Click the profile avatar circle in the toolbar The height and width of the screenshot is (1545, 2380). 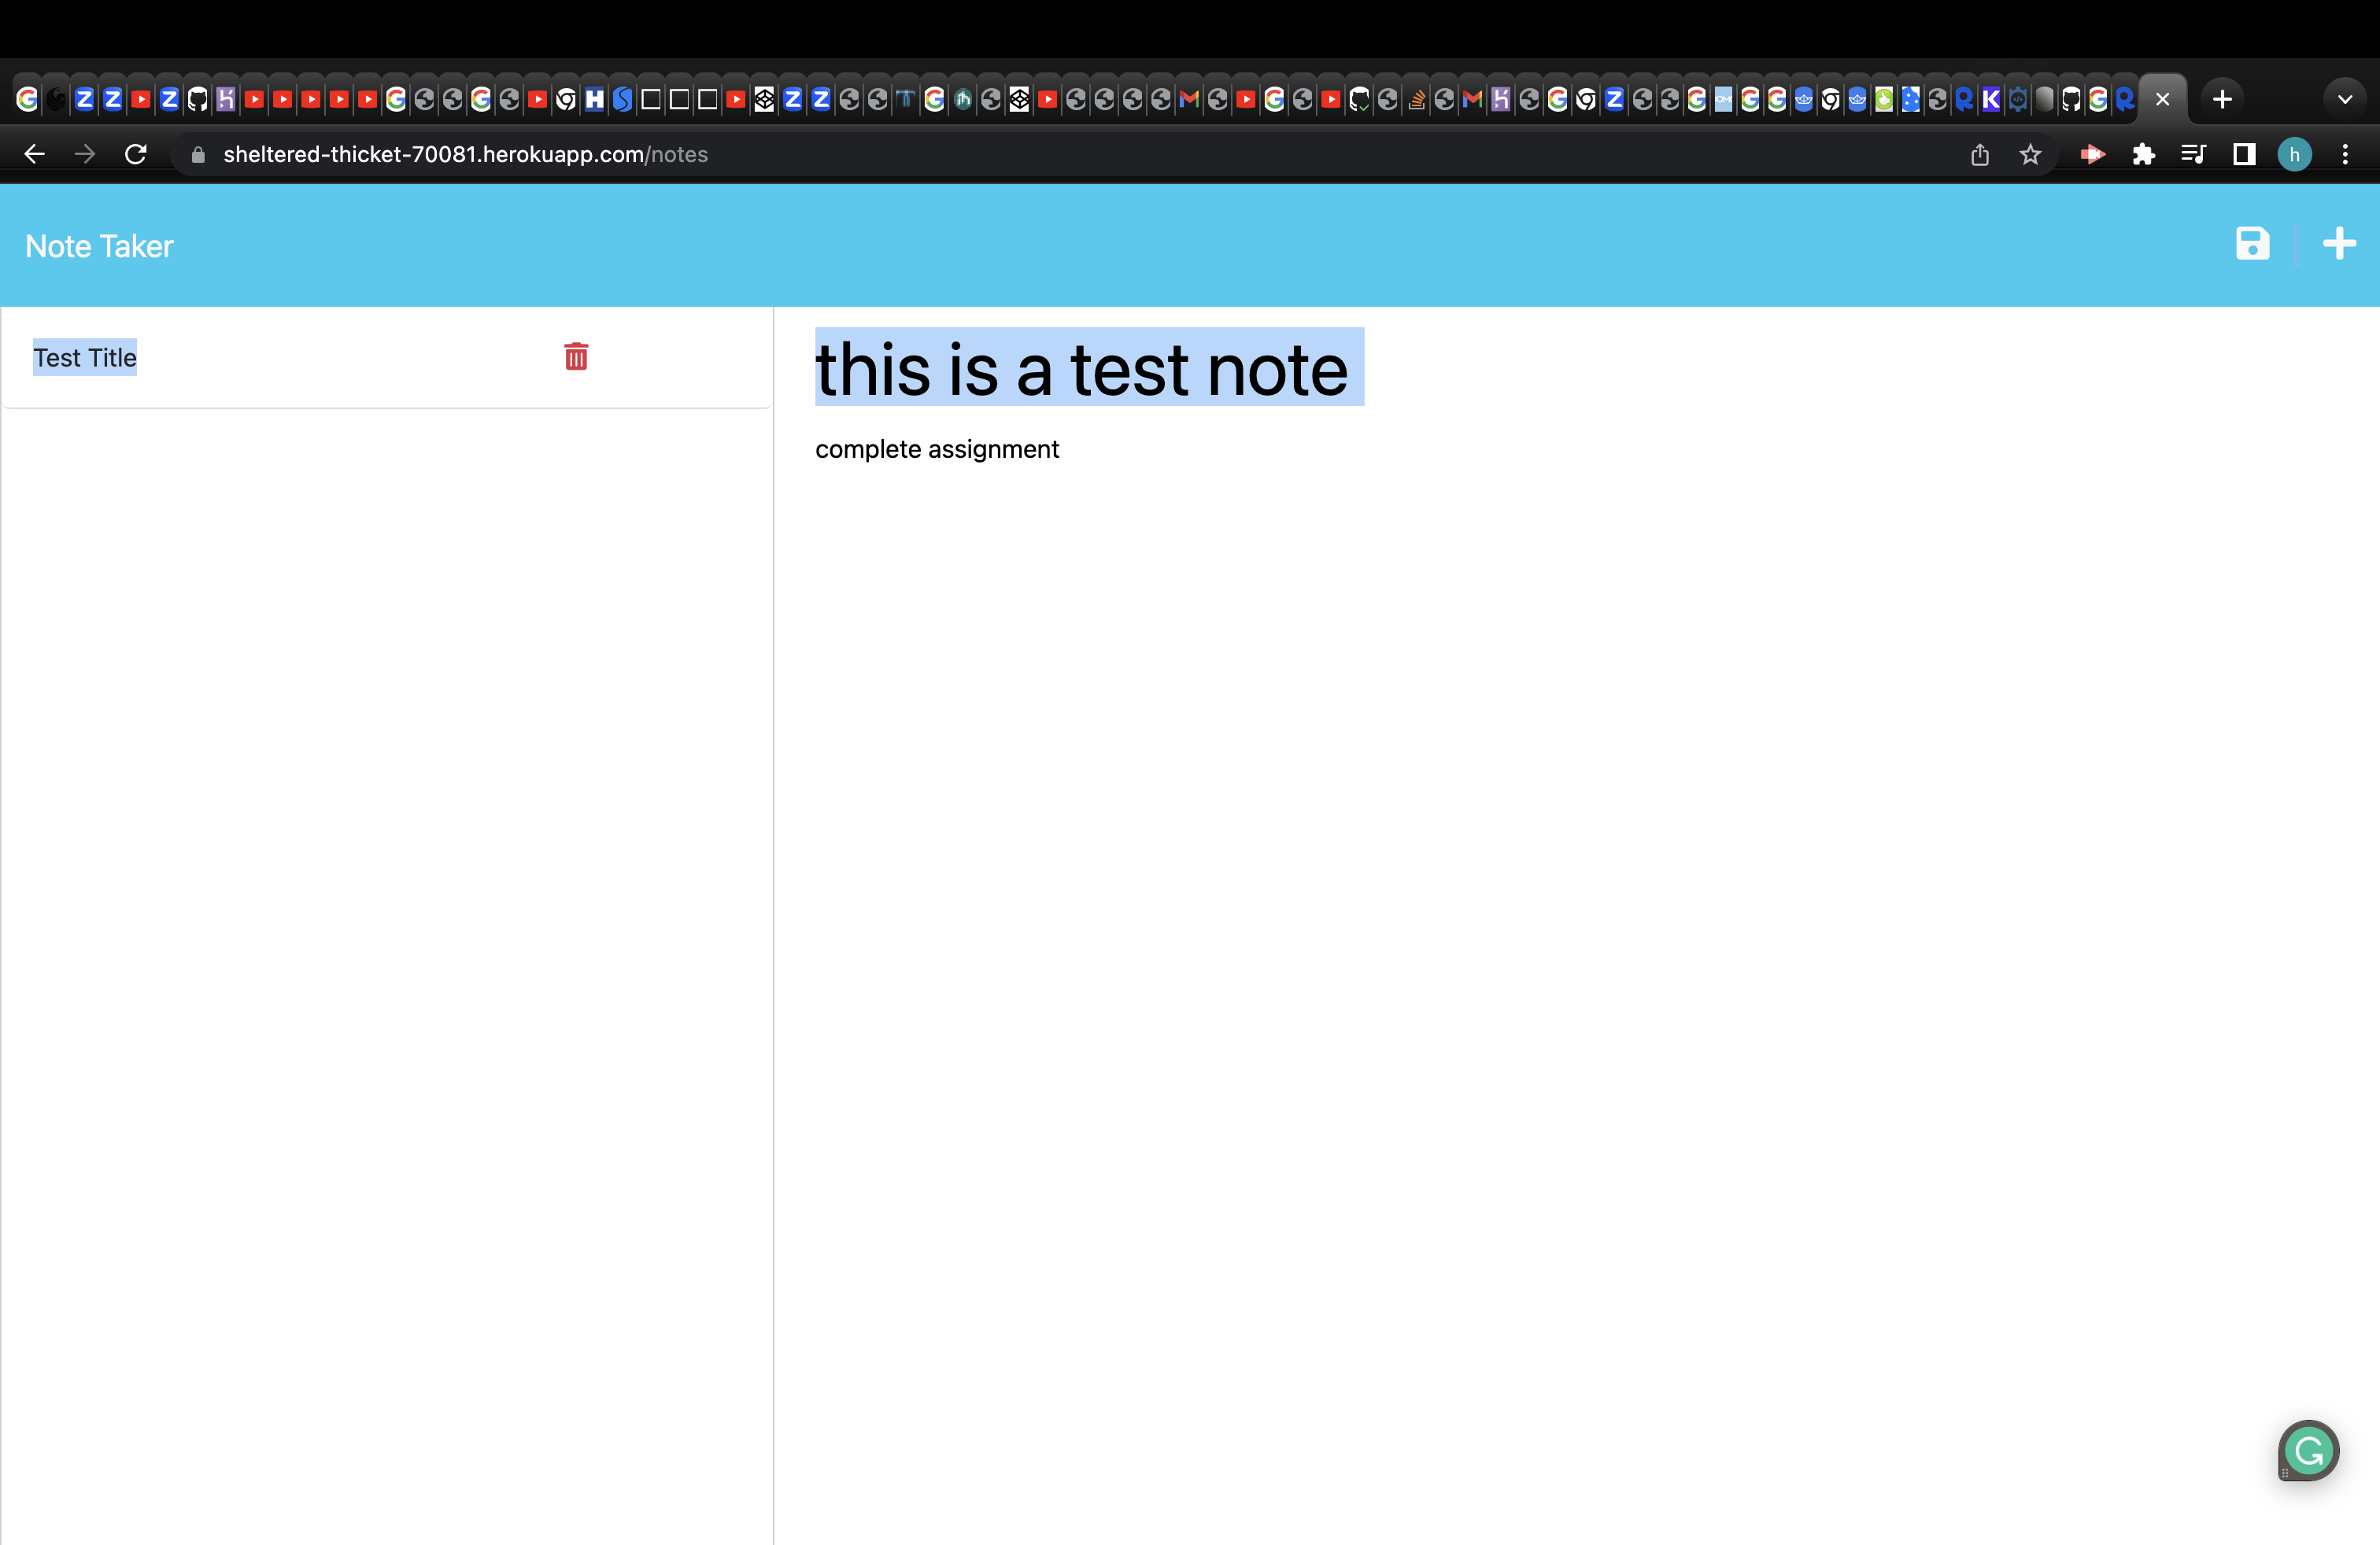pos(2295,154)
